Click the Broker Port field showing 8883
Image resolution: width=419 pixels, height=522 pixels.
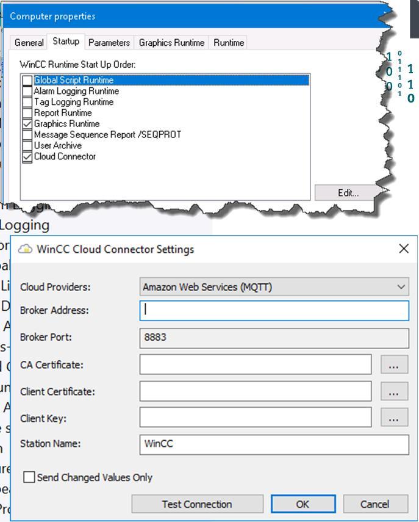[274, 338]
